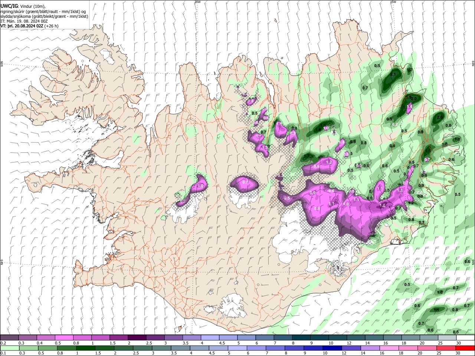Select the 2.5 swatch in lower legend row

click(142, 348)
